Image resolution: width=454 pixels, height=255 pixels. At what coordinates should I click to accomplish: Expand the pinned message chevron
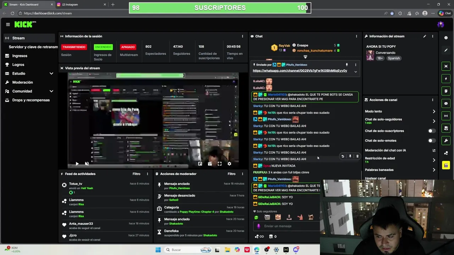tap(355, 72)
